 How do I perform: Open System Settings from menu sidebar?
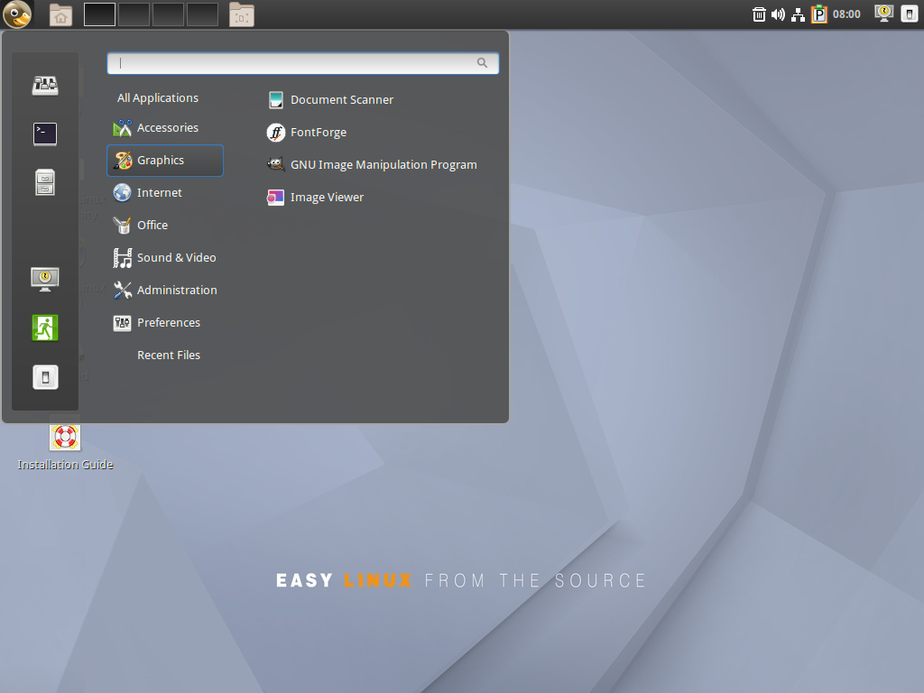(45, 86)
